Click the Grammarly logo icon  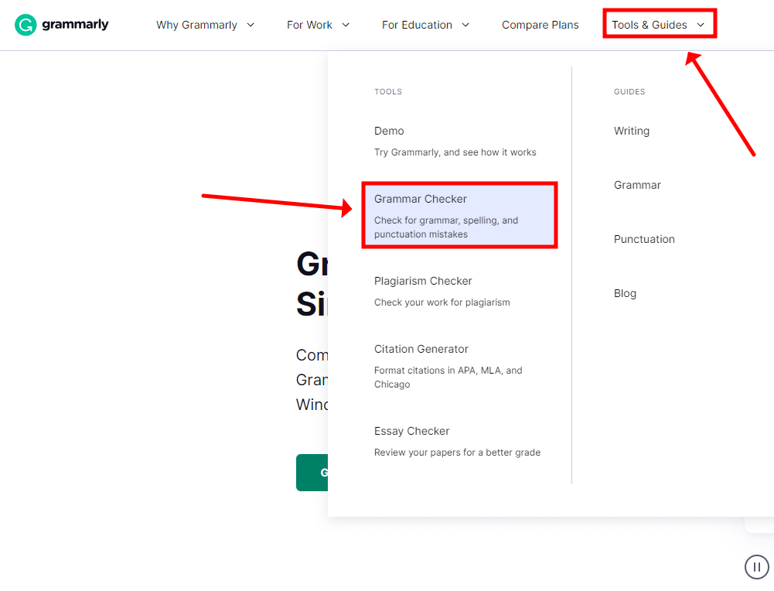coord(26,25)
